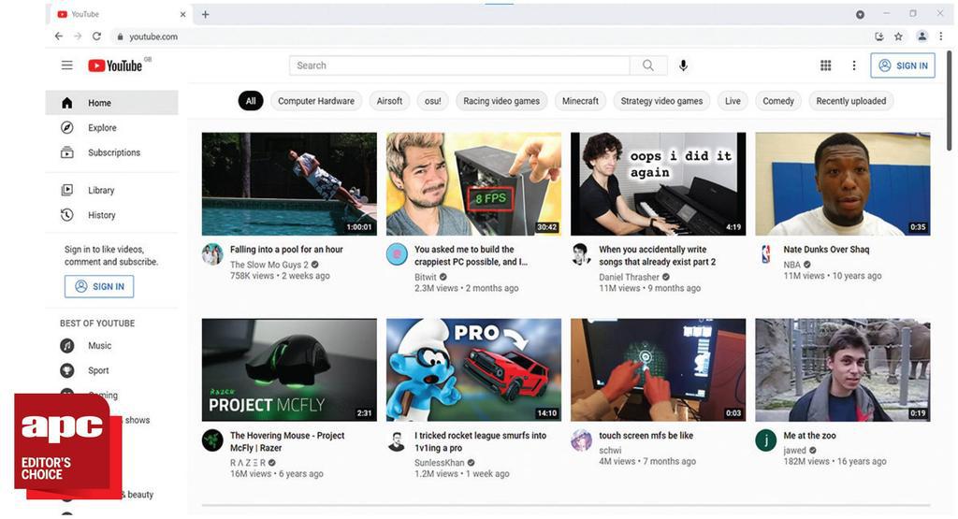Click the install app icon in address bar
Image resolution: width=958 pixels, height=519 pixels.
(x=879, y=36)
